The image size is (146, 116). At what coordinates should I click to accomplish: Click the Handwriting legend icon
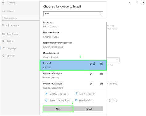pos(76,100)
